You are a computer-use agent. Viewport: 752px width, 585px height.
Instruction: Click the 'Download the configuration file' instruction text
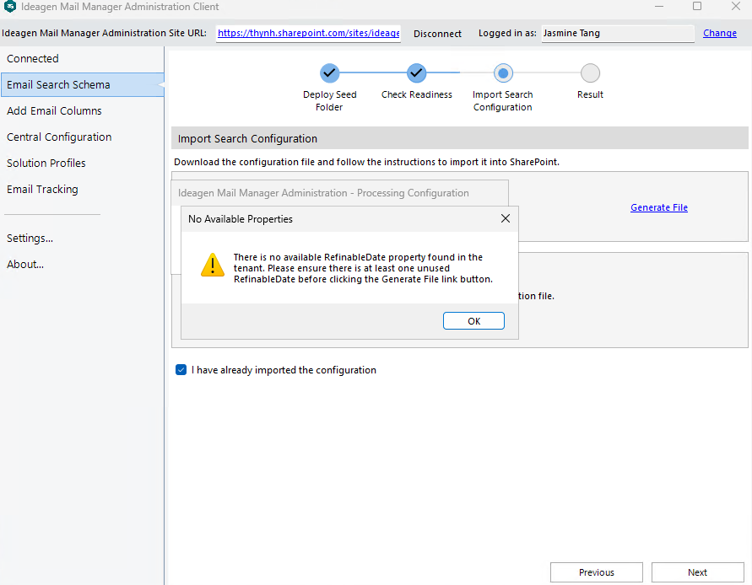366,162
